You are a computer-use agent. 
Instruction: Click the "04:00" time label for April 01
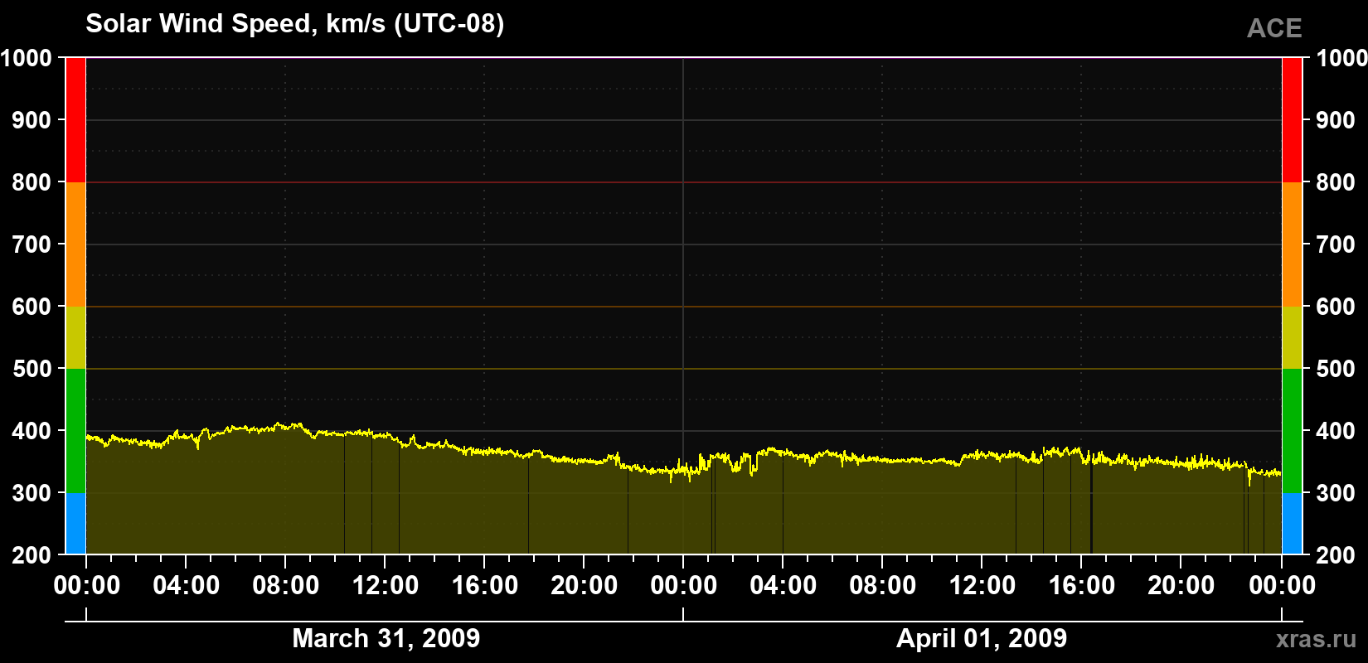[783, 586]
